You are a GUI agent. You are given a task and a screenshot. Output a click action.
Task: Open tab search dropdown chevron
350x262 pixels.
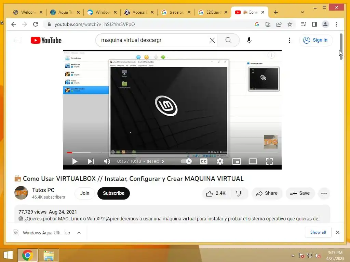302,12
